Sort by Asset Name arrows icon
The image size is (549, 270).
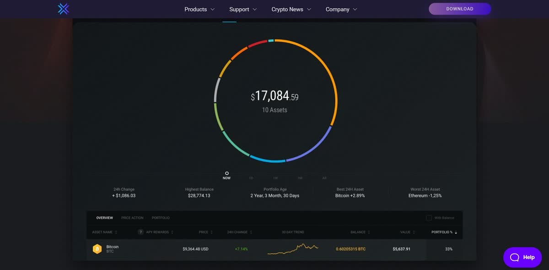[116, 232]
